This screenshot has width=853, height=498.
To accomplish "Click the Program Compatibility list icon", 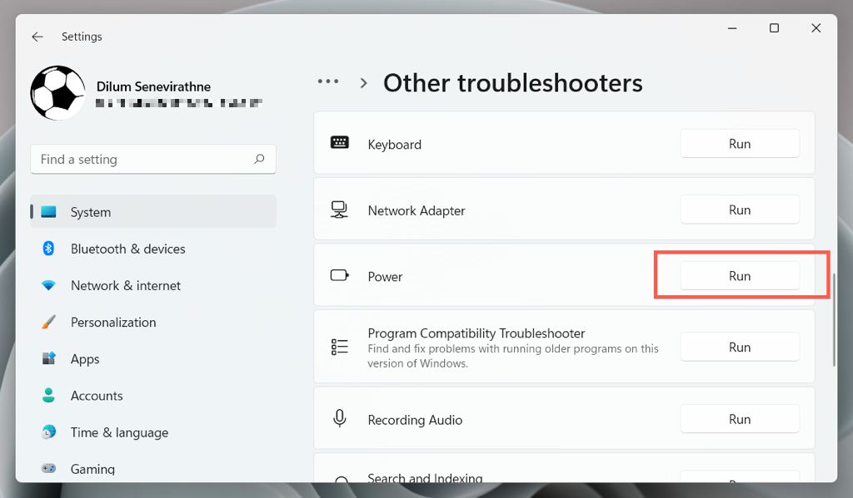I will point(340,347).
